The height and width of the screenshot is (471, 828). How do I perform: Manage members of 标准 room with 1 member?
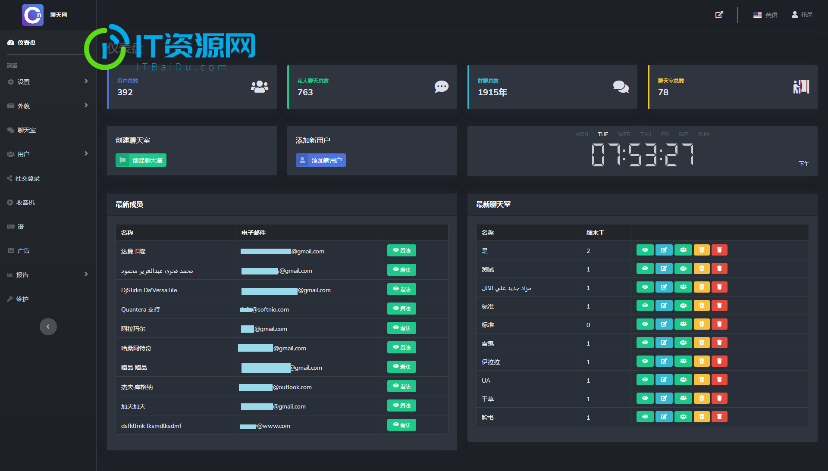684,306
